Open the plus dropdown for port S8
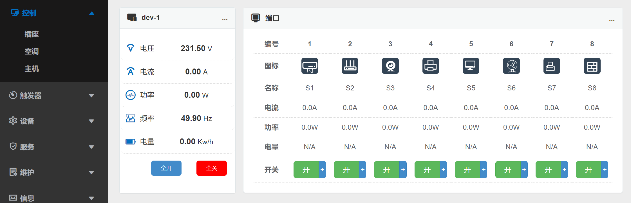The height and width of the screenshot is (203, 631). point(605,170)
